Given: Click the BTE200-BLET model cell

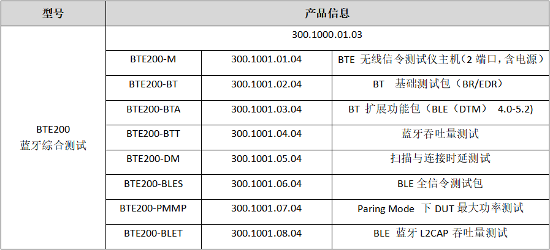Looking at the screenshot, I should (x=153, y=233).
